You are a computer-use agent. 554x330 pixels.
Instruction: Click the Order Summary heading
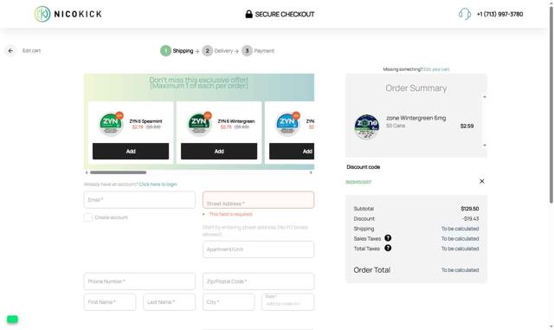(x=416, y=88)
